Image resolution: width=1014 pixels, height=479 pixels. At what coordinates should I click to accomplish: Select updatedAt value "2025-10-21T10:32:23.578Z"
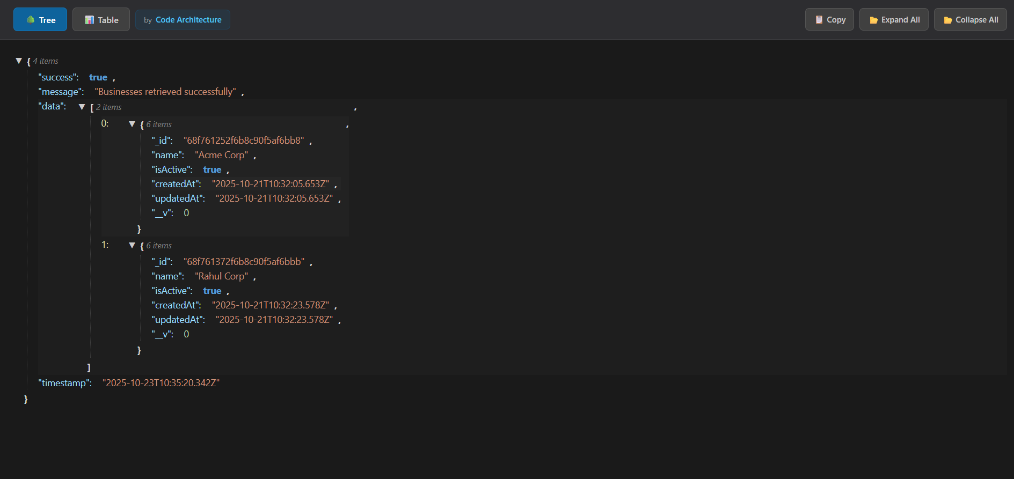[x=274, y=319]
